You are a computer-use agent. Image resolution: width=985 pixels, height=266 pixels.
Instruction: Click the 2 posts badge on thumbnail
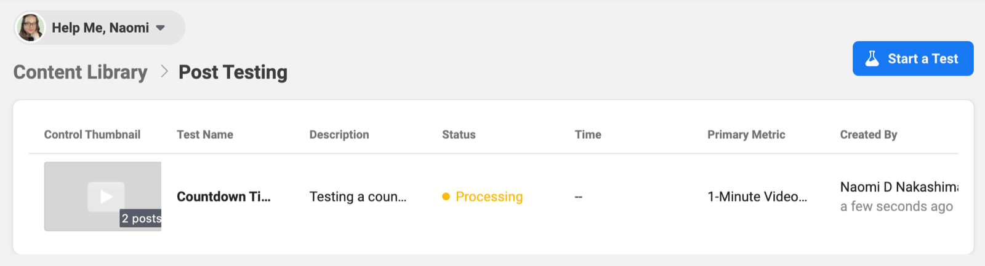[x=141, y=219]
